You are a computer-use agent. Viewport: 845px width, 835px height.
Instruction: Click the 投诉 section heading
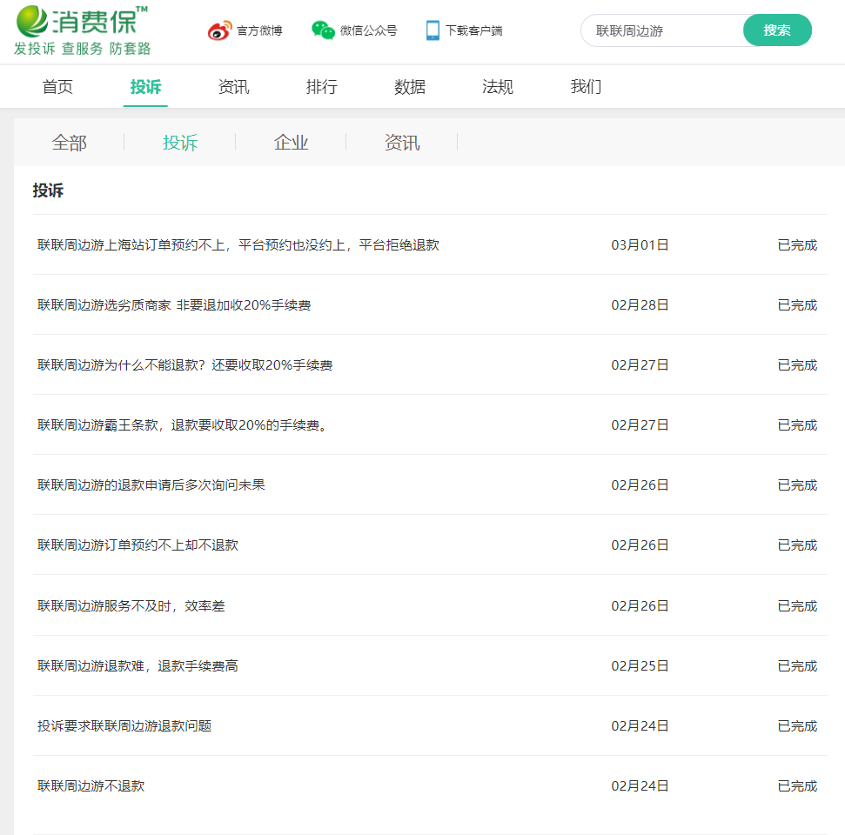click(48, 190)
